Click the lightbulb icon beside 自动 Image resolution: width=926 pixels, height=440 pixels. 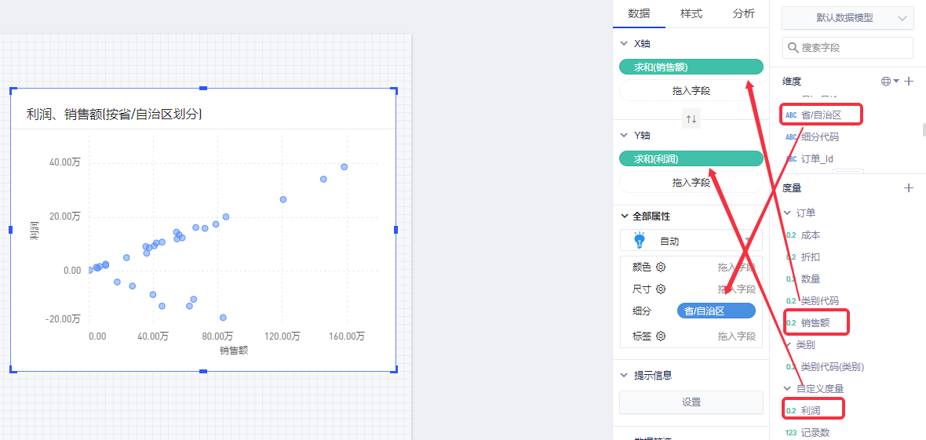[639, 241]
